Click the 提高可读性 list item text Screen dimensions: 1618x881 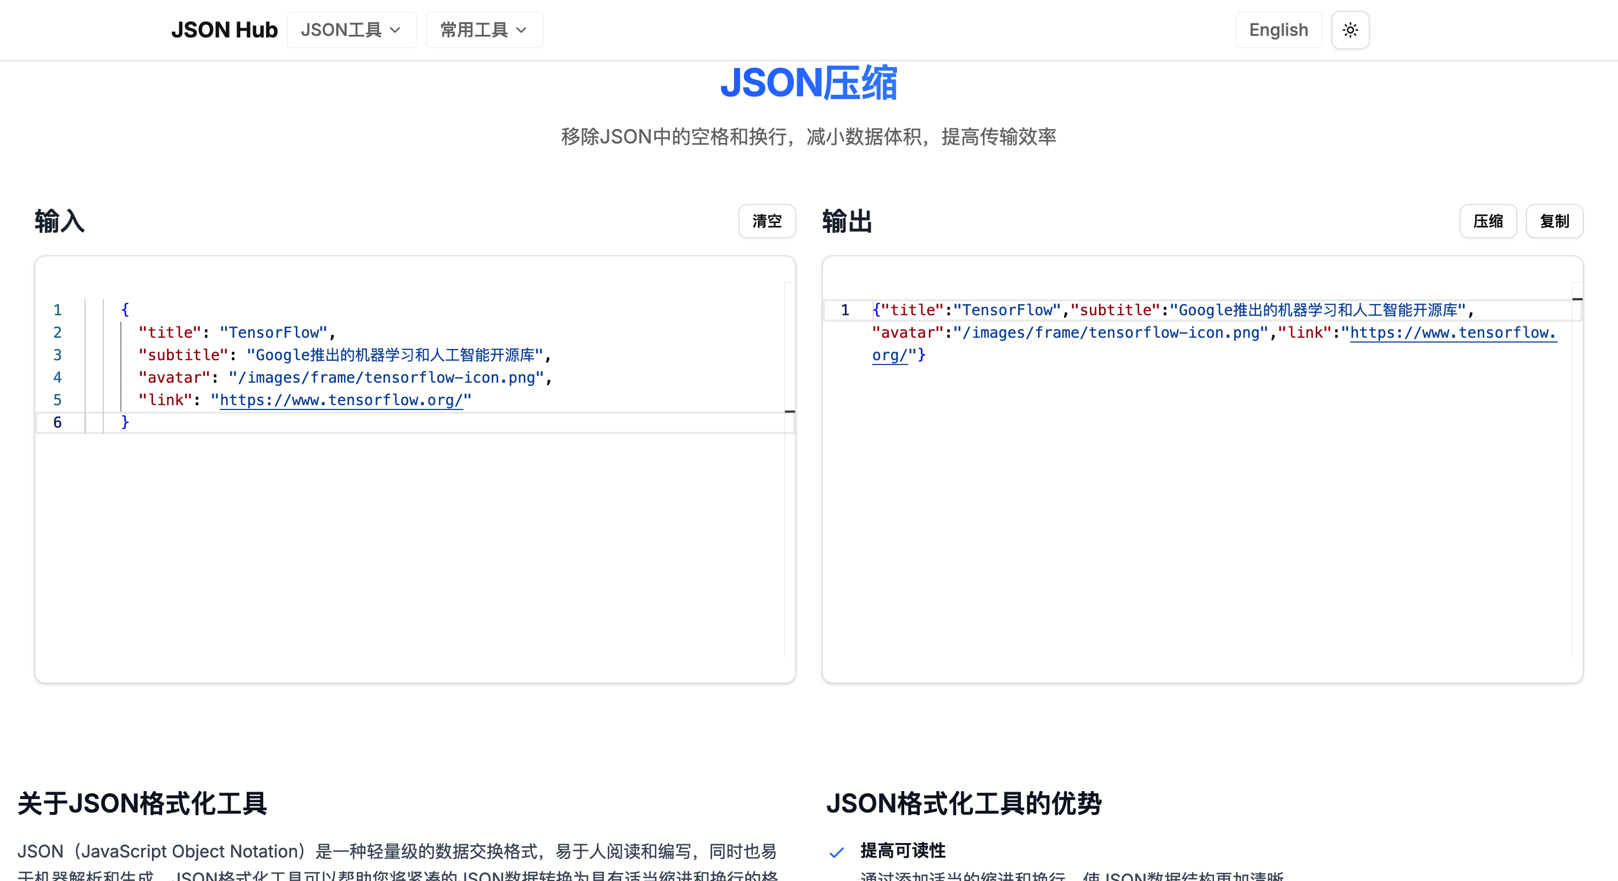[903, 850]
